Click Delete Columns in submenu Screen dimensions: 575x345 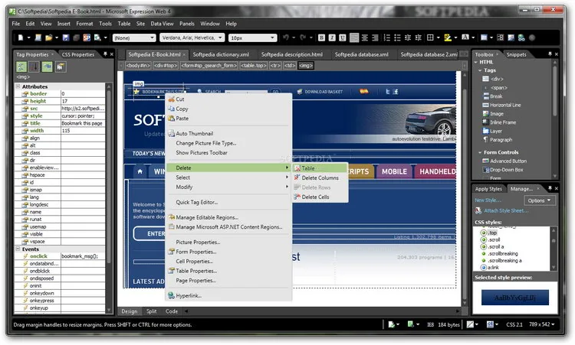(x=320, y=177)
